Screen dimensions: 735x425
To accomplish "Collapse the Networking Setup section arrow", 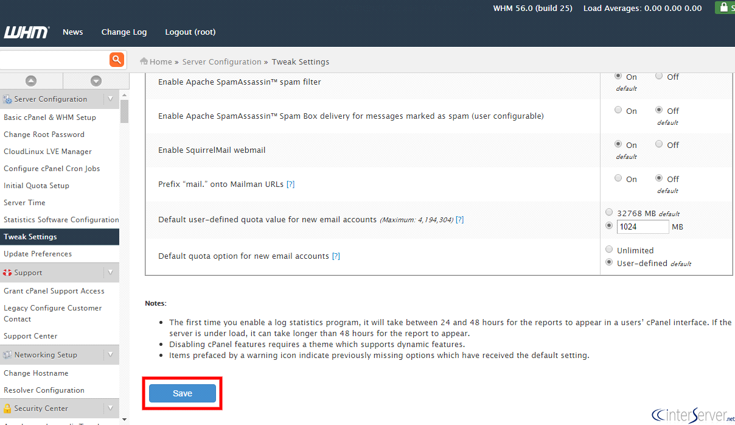I will click(110, 354).
